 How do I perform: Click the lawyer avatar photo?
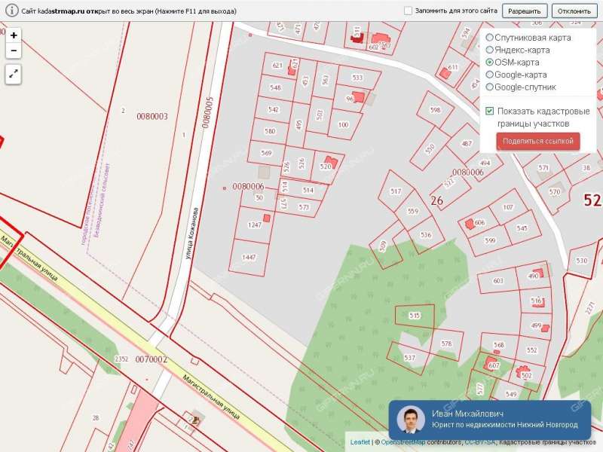[x=411, y=420]
